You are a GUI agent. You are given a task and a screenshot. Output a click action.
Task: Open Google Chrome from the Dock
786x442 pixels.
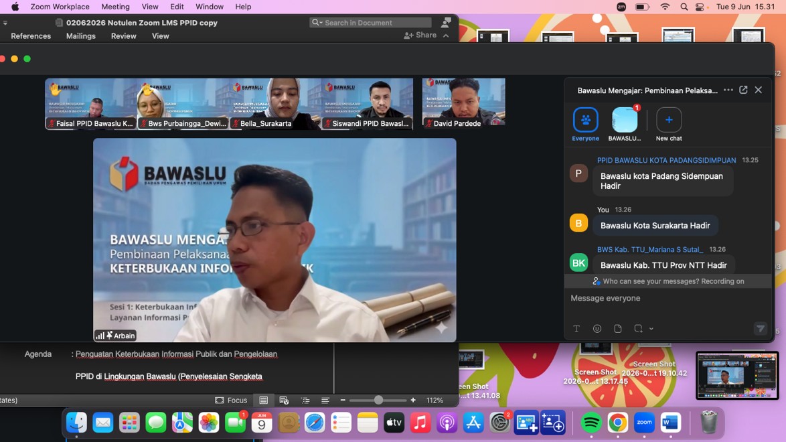(x=618, y=423)
